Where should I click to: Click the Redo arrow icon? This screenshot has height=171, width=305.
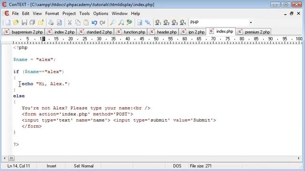tap(102, 22)
